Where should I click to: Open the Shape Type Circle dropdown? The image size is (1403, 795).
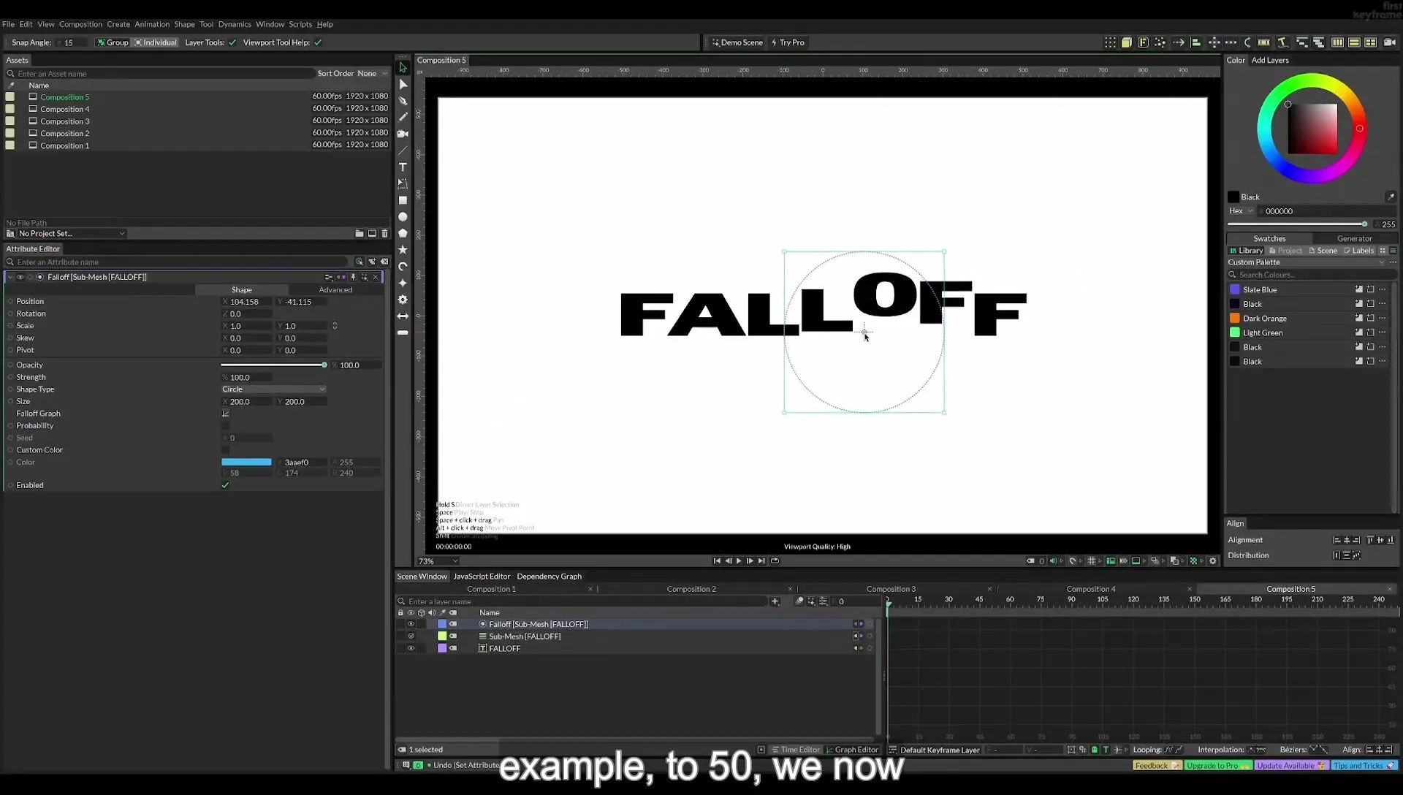(273, 389)
